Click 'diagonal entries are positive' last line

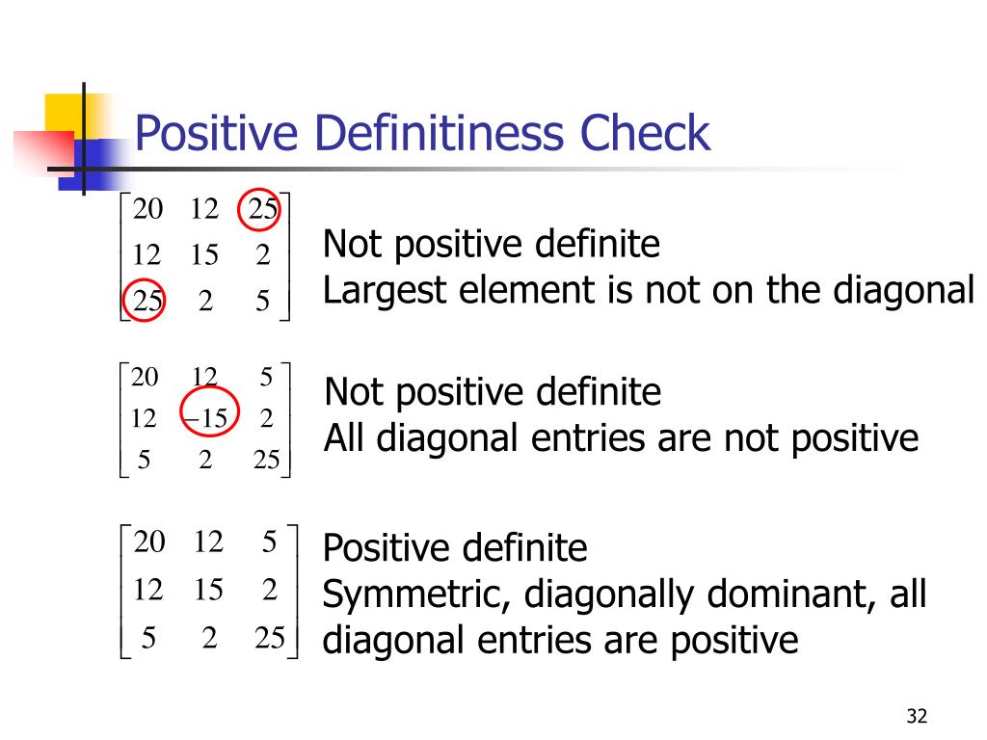pos(560,641)
